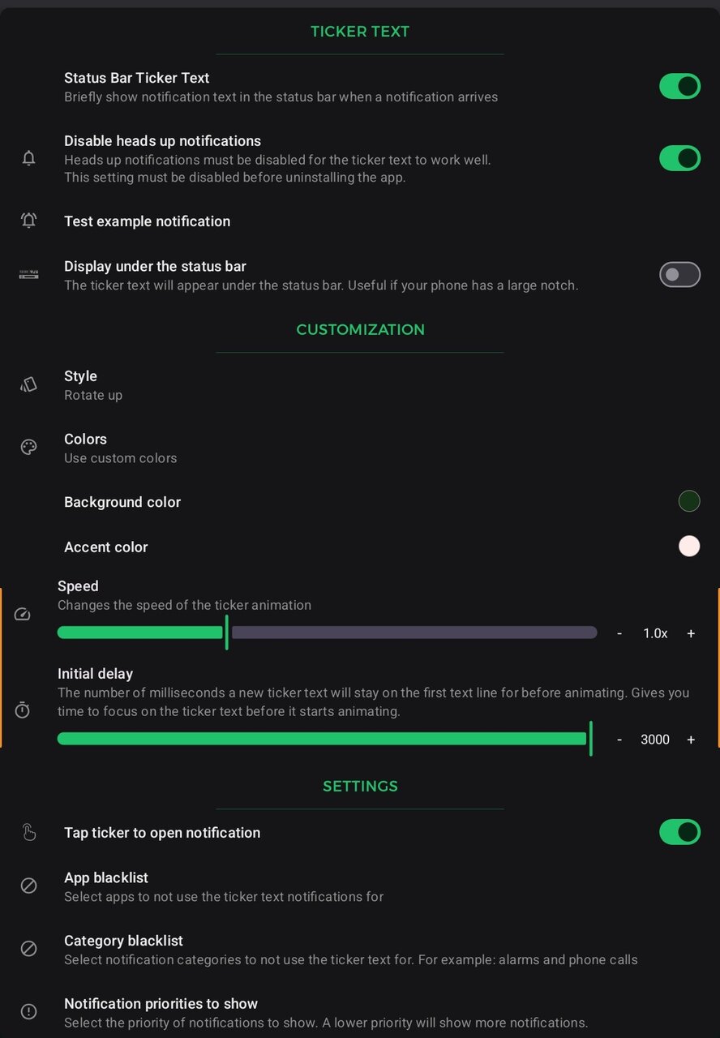Click the App blacklist blocked icon

pyautogui.click(x=29, y=886)
